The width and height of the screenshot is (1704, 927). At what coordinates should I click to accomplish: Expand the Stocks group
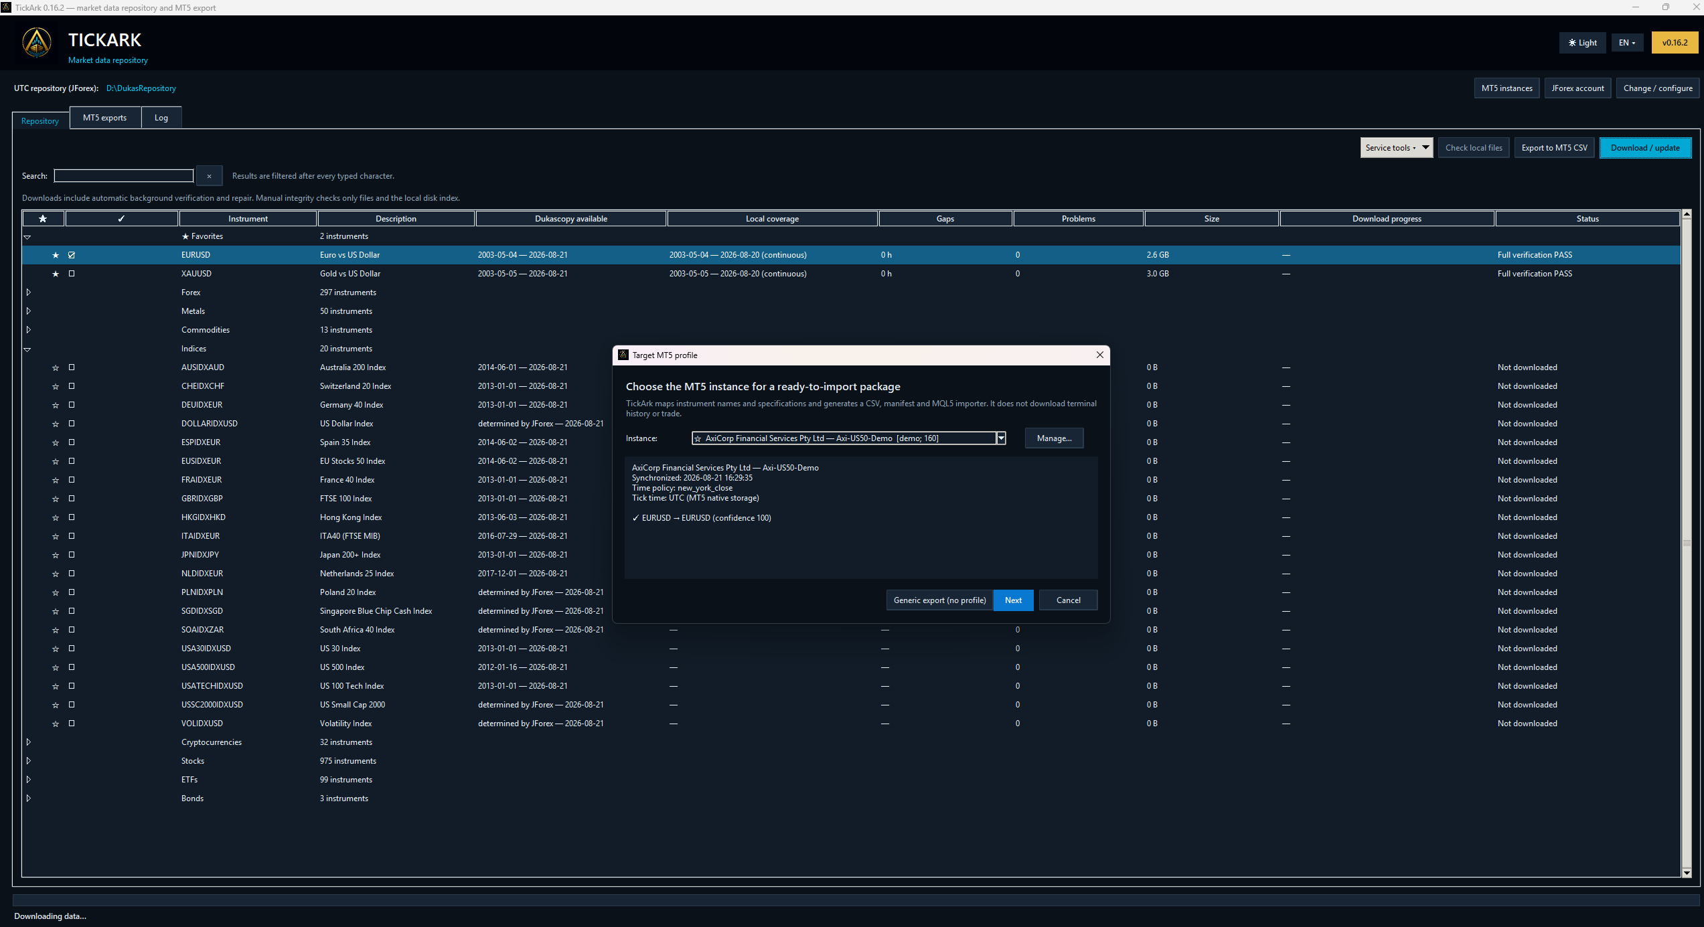28,761
